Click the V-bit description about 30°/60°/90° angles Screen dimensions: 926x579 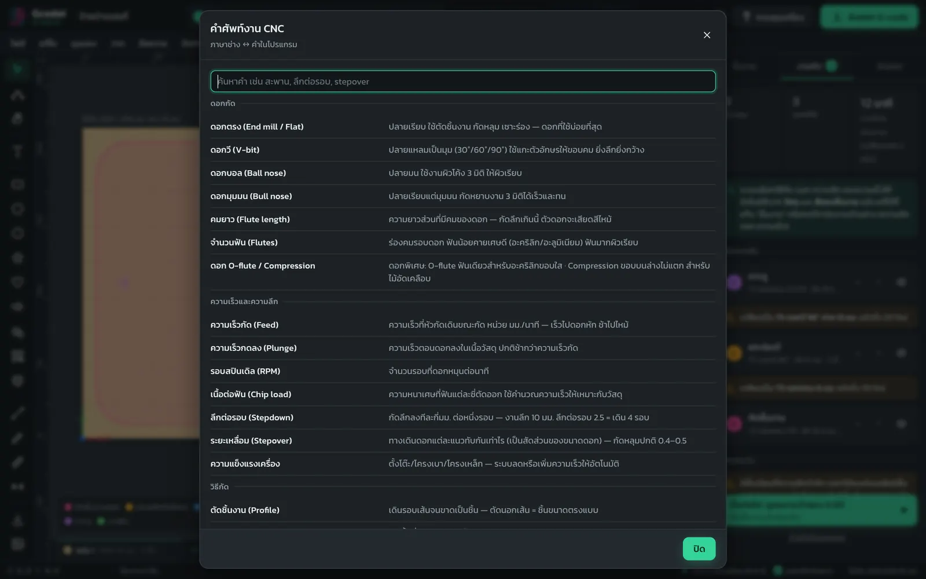coord(516,150)
